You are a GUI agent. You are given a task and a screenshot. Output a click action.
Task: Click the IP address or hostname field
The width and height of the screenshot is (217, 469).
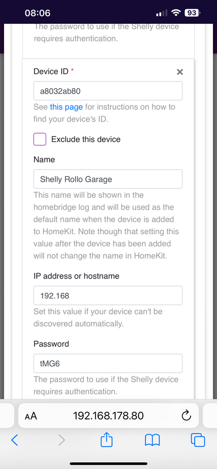point(108,295)
